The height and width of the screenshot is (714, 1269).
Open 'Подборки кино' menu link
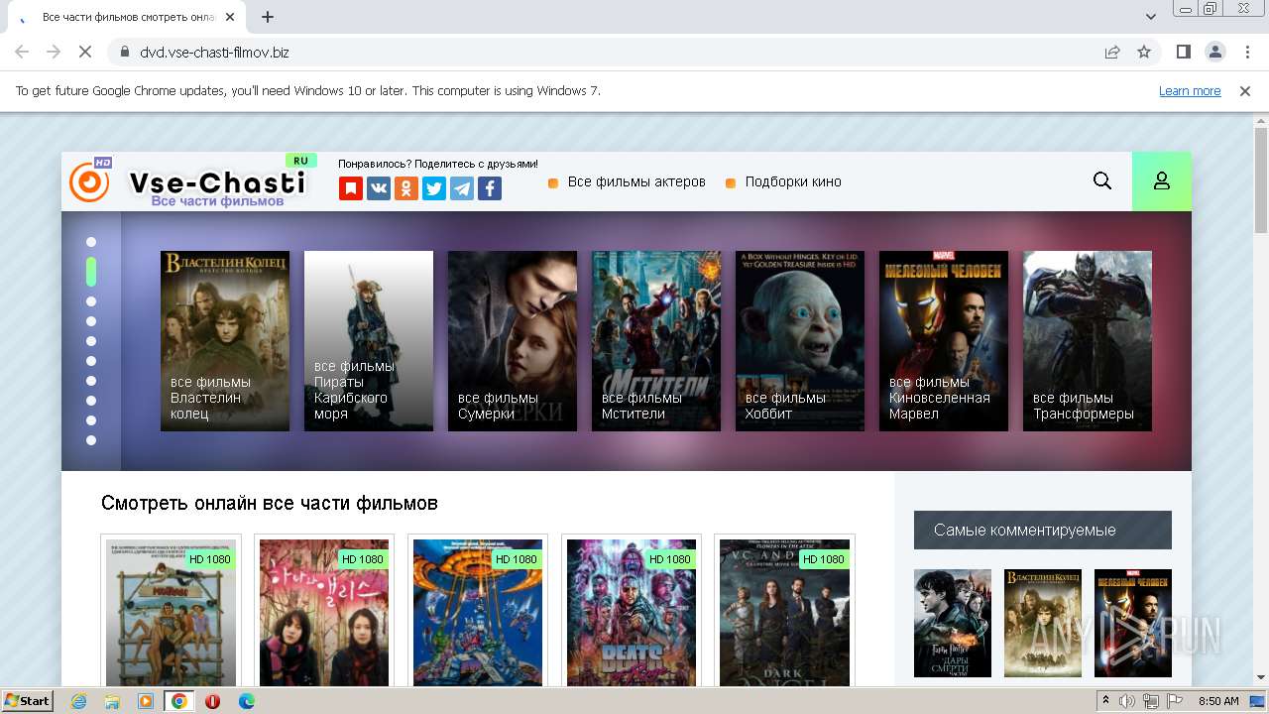coord(793,181)
